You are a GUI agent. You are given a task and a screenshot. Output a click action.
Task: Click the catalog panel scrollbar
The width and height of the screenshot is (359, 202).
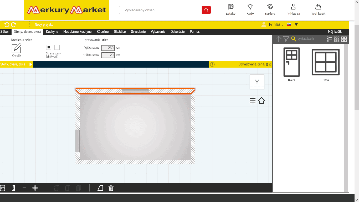coord(346,118)
